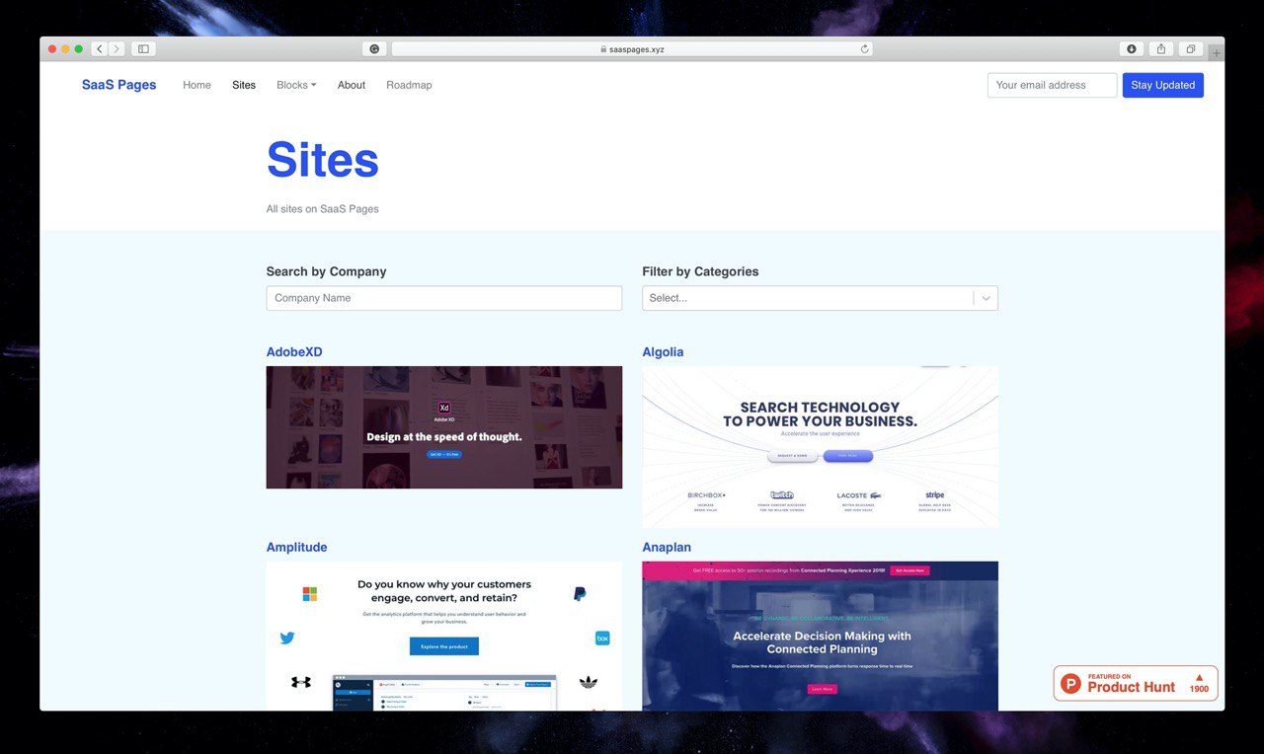Screen dimensions: 1264x754
Task: Open the Amplitude title link
Action: click(x=296, y=548)
